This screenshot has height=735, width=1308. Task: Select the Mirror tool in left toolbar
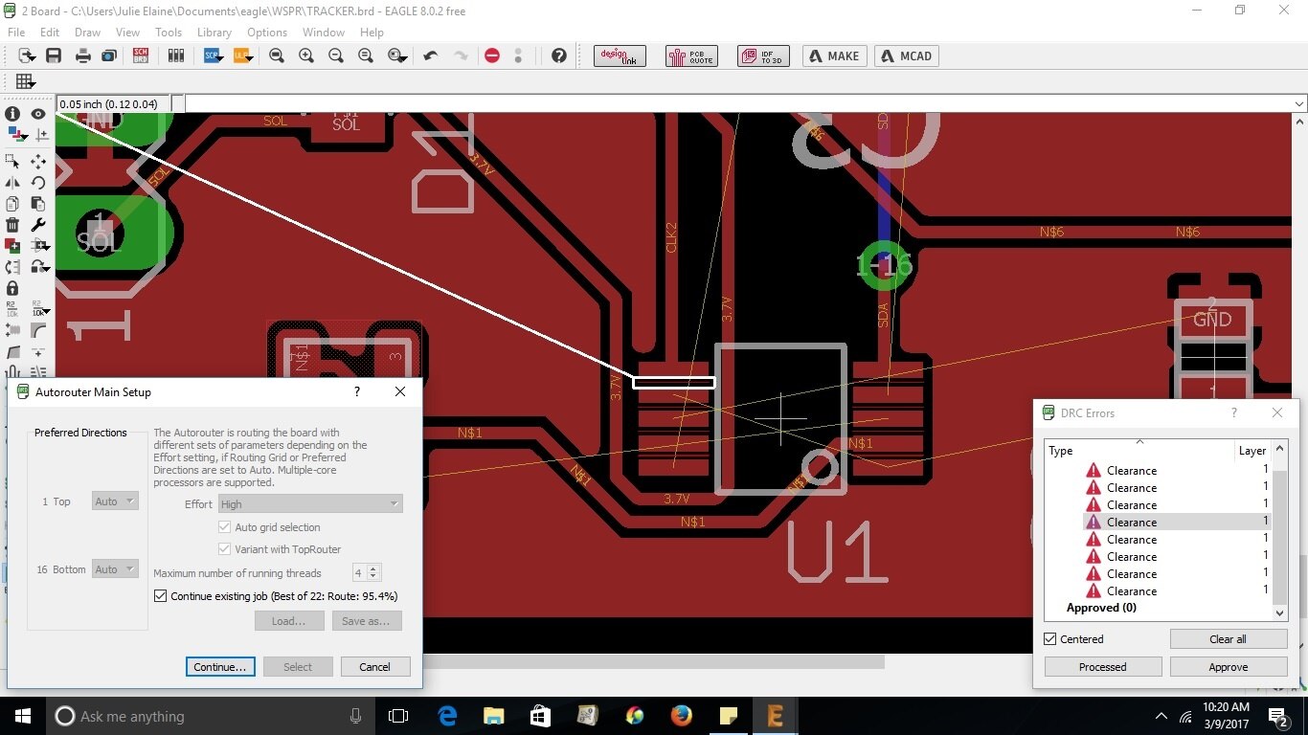pos(12,183)
